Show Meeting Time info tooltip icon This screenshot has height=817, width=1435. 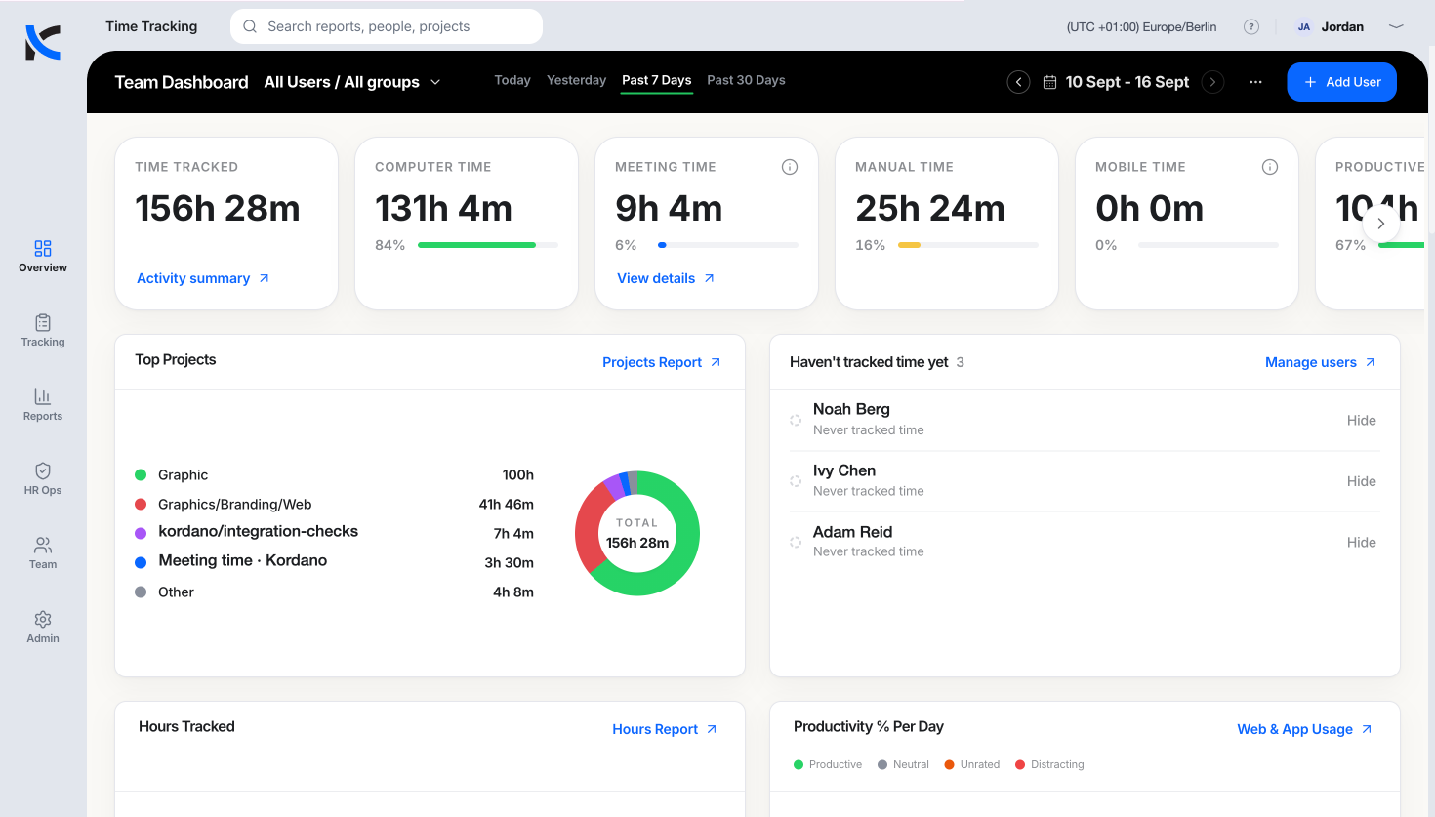(790, 167)
